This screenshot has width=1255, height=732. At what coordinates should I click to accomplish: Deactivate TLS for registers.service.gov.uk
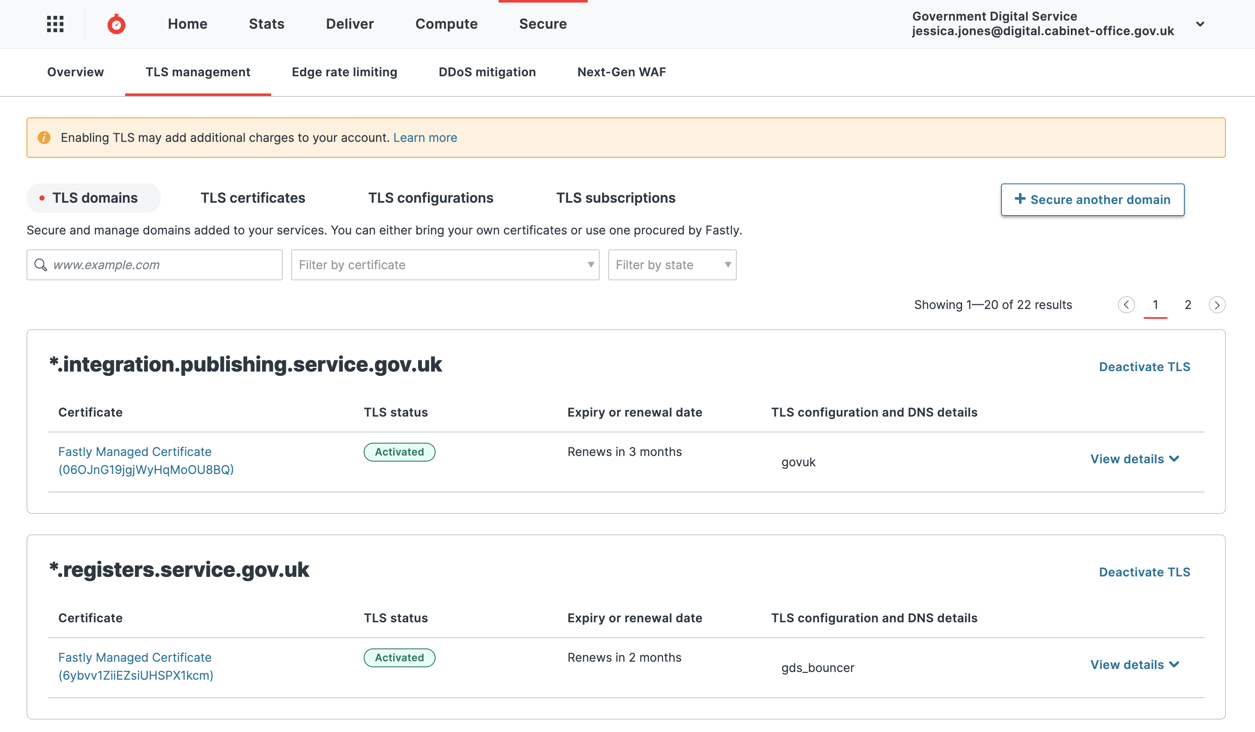pyautogui.click(x=1144, y=572)
